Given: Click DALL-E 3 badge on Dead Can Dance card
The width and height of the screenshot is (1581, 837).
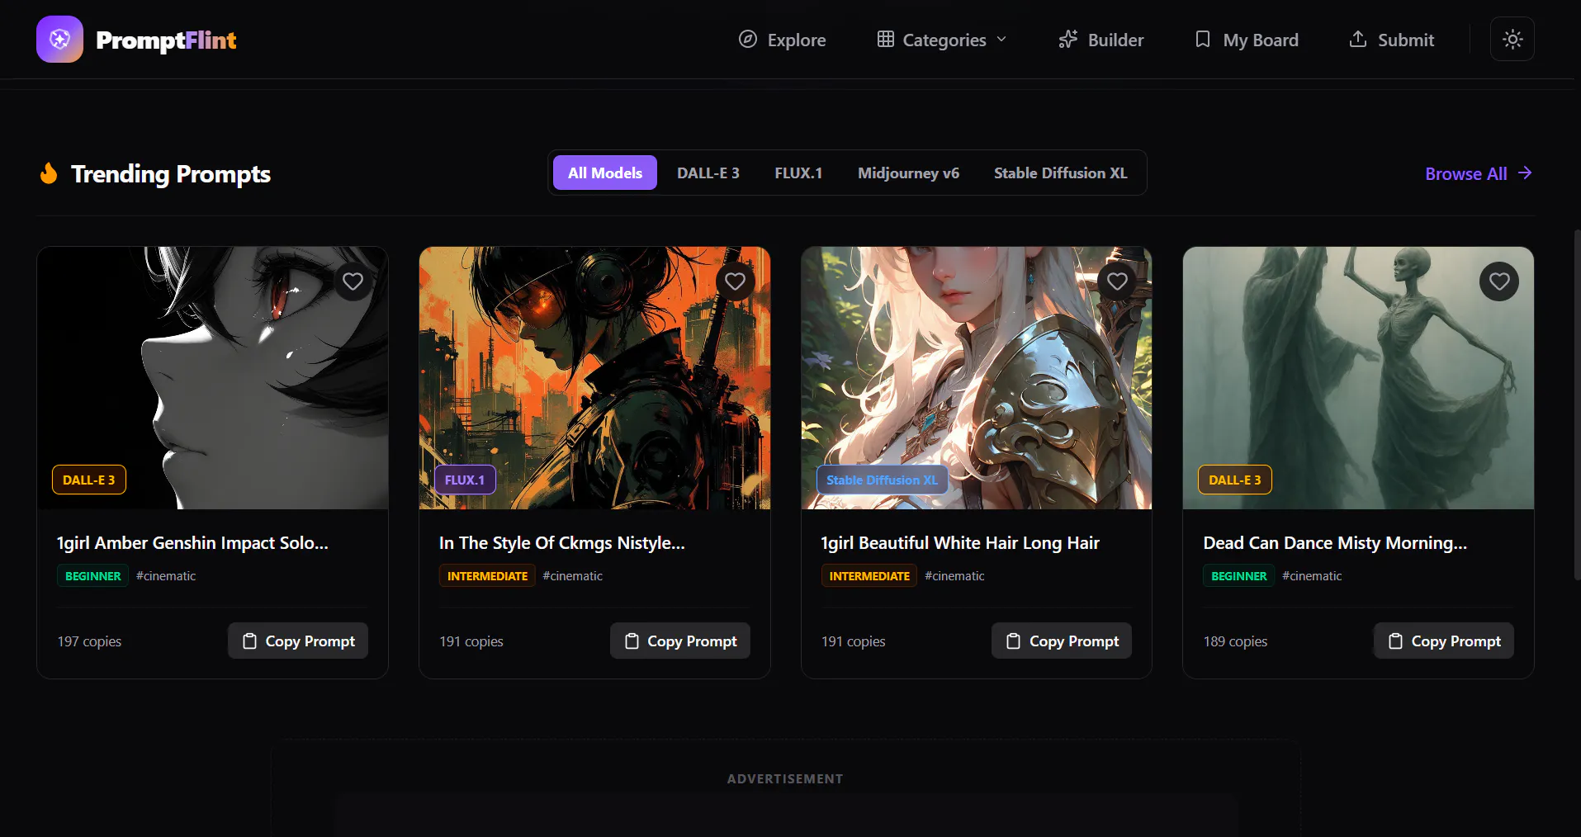Looking at the screenshot, I should pos(1235,480).
